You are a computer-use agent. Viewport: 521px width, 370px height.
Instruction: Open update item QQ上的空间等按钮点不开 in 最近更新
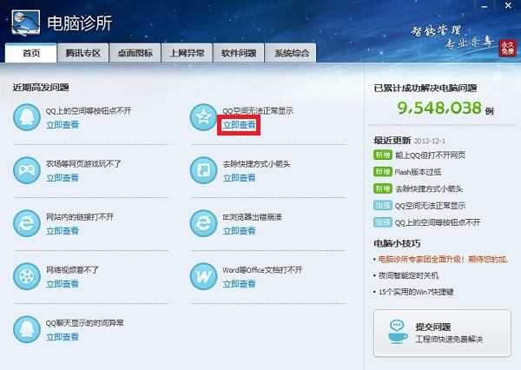tap(438, 222)
